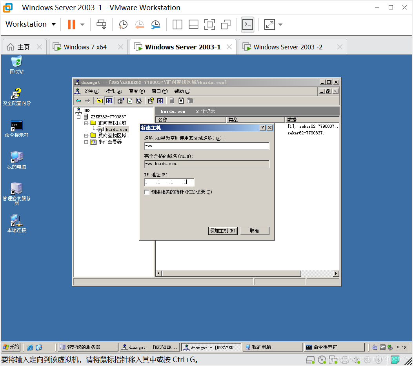
Task: Click the new server toolbar icon
Action: coord(172,101)
